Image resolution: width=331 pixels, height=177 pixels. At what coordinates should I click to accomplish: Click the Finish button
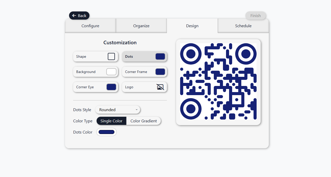tap(256, 16)
